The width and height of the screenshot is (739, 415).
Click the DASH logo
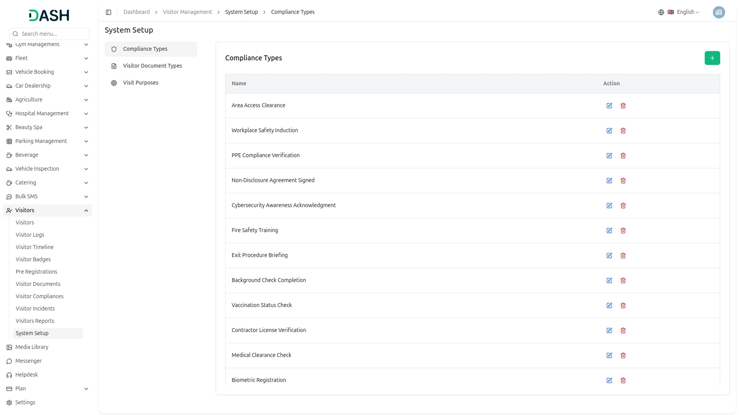coord(49,15)
